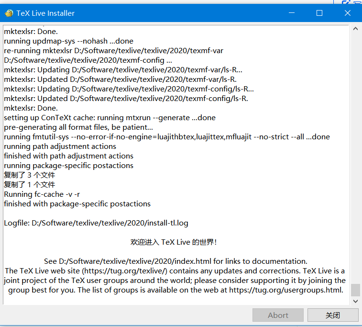362x327 pixels.
Task: Click the Logfile install-tl.log path line
Action: (96, 223)
